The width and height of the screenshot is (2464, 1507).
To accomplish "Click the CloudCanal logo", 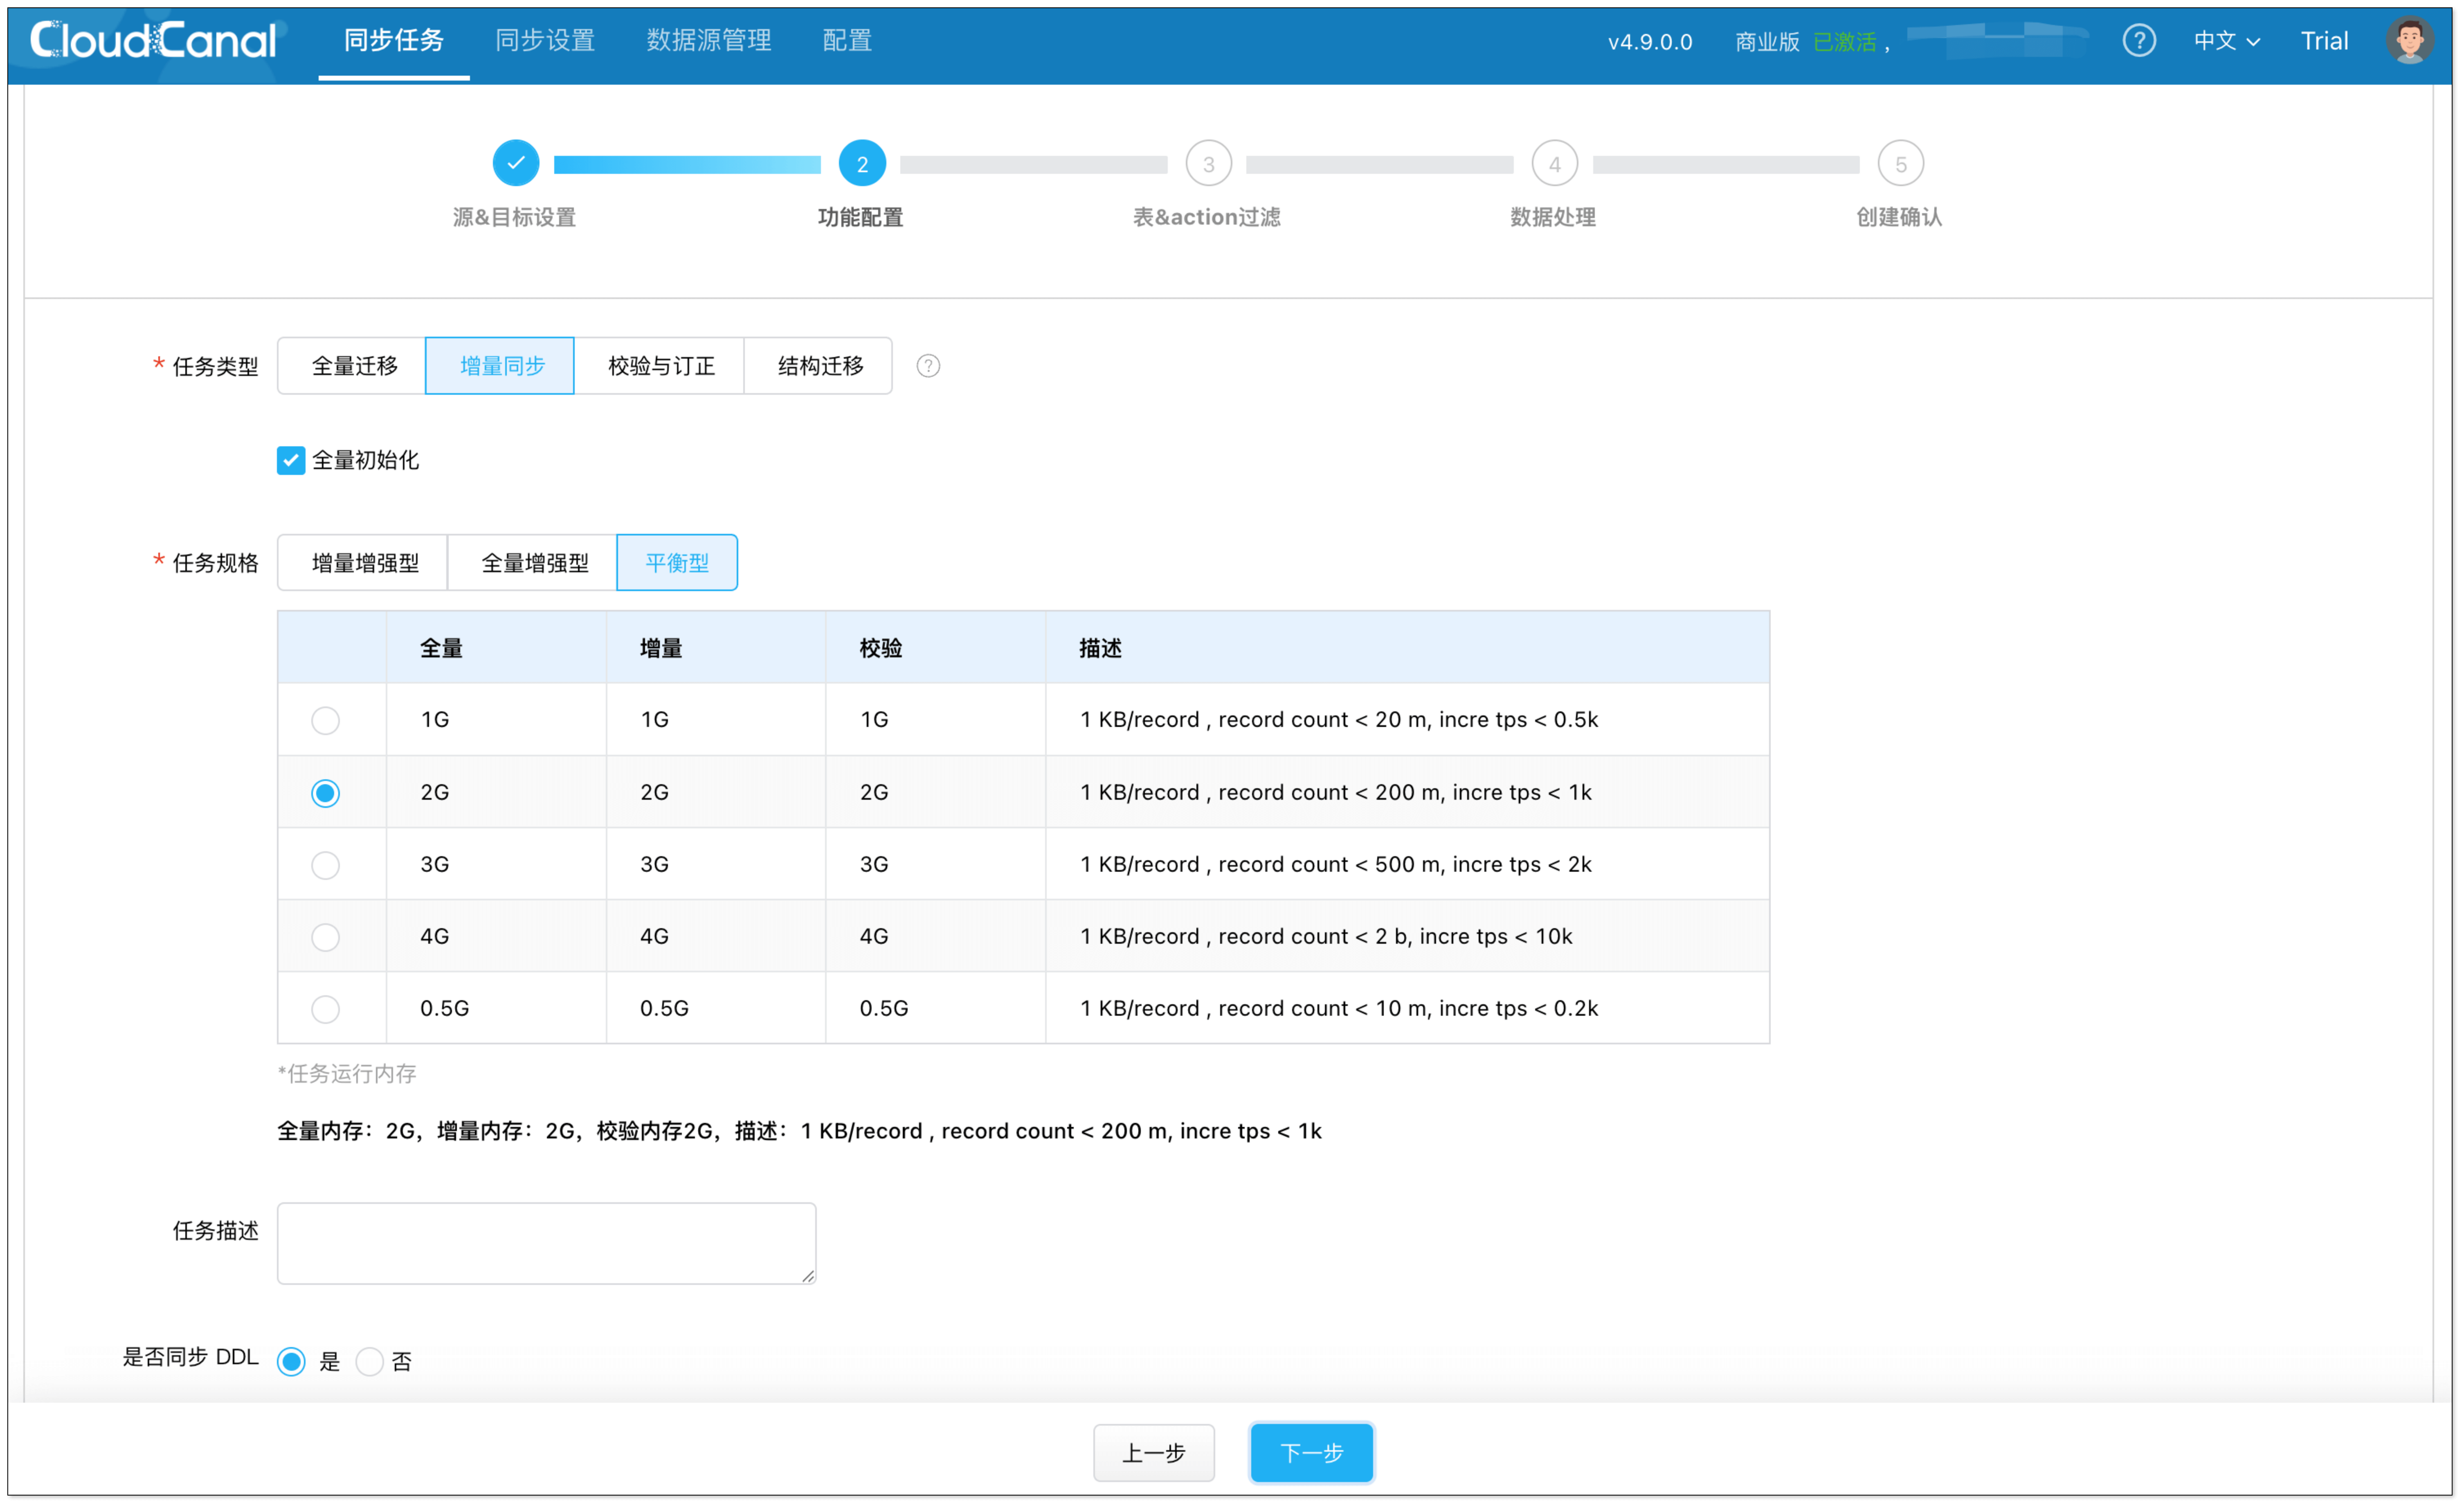I will (153, 41).
